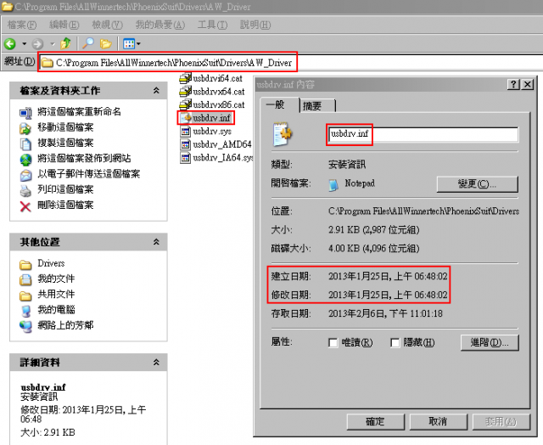Screen dimensions: 543x445
Task: Click the Notepad icon beside 開啟檔案
Action: click(333, 185)
